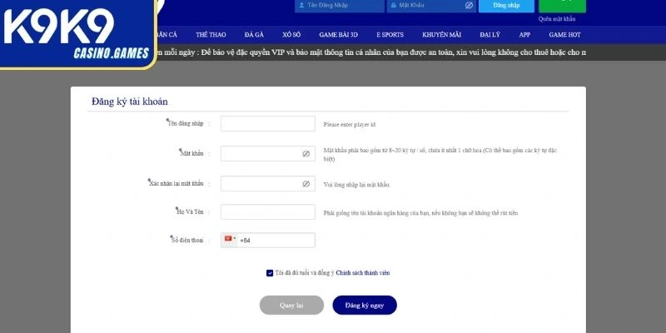Click the K9K9 casino logo
The image size is (666, 333).
point(78,34)
